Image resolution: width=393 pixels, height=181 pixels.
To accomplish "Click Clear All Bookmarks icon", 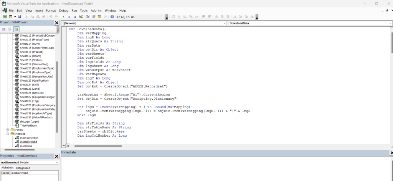I will point(252,17).
